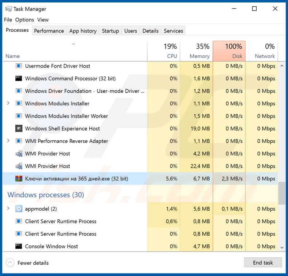Click the End task button
This screenshot has width=288, height=276.
point(263,263)
